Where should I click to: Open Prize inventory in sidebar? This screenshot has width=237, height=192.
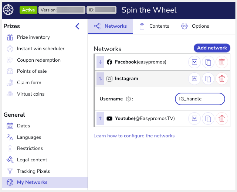[33, 37]
